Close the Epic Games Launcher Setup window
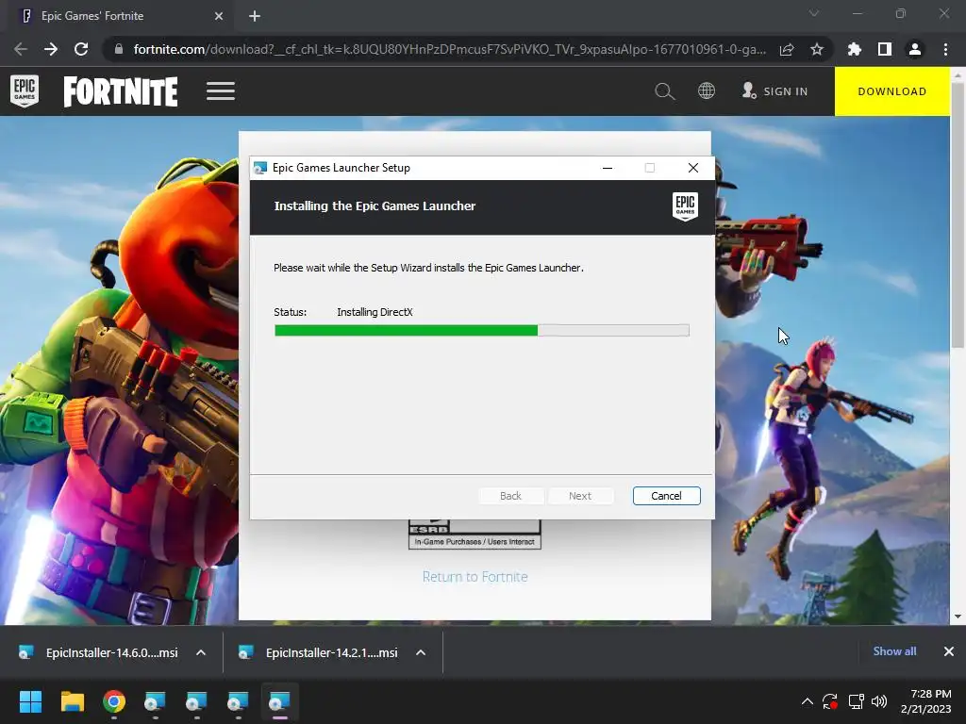The height and width of the screenshot is (724, 966). point(693,168)
